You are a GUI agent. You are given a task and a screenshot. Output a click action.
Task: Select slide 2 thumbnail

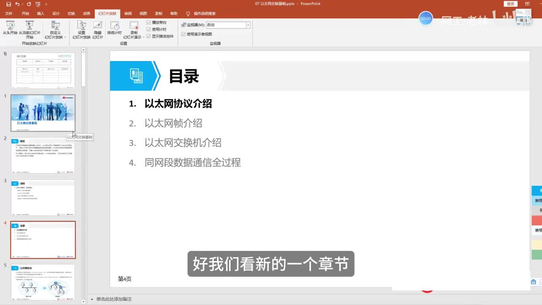point(43,155)
